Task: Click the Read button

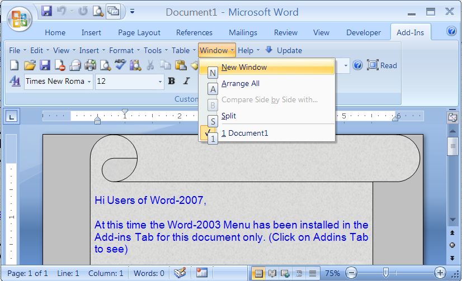Action: [382, 65]
